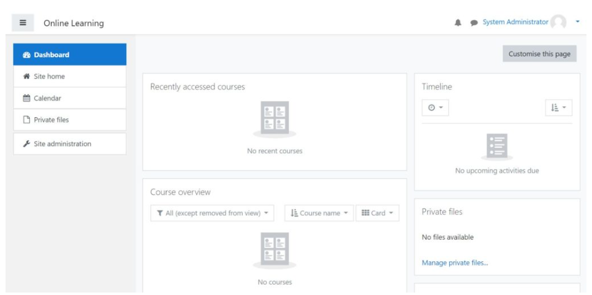Open messages speech bubble icon
The height and width of the screenshot is (295, 592).
point(474,23)
